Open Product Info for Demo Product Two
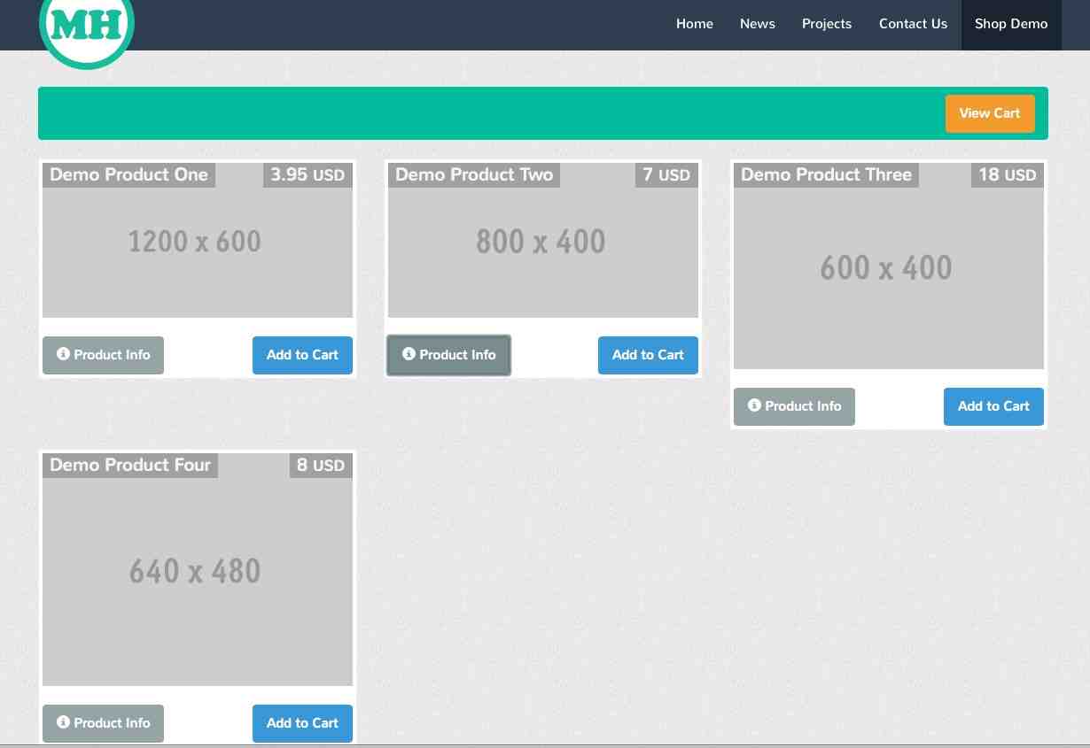1090x748 pixels. pos(448,355)
